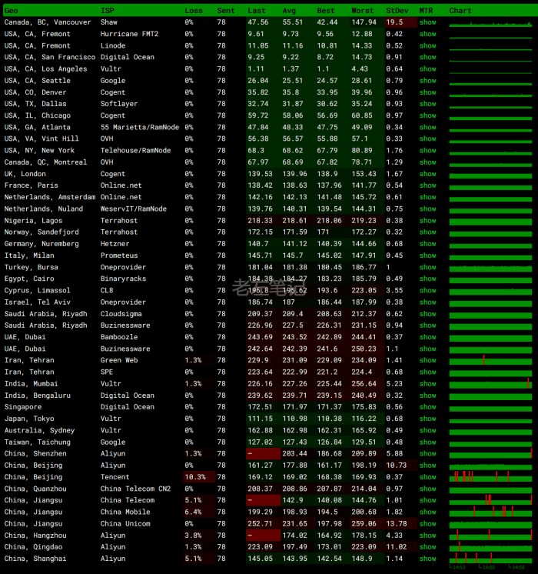
Task: Show MTR for Nigeria, Lagos Terrahost
Action: (x=427, y=221)
